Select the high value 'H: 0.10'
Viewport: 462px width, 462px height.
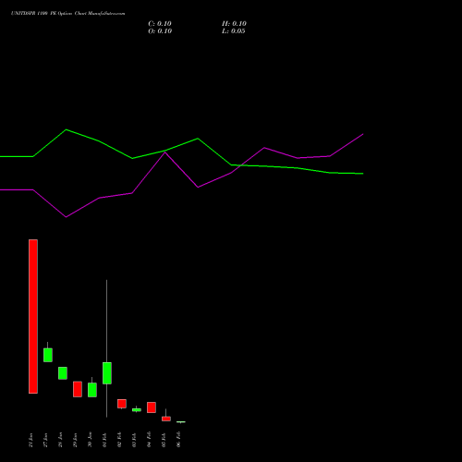tap(234, 24)
